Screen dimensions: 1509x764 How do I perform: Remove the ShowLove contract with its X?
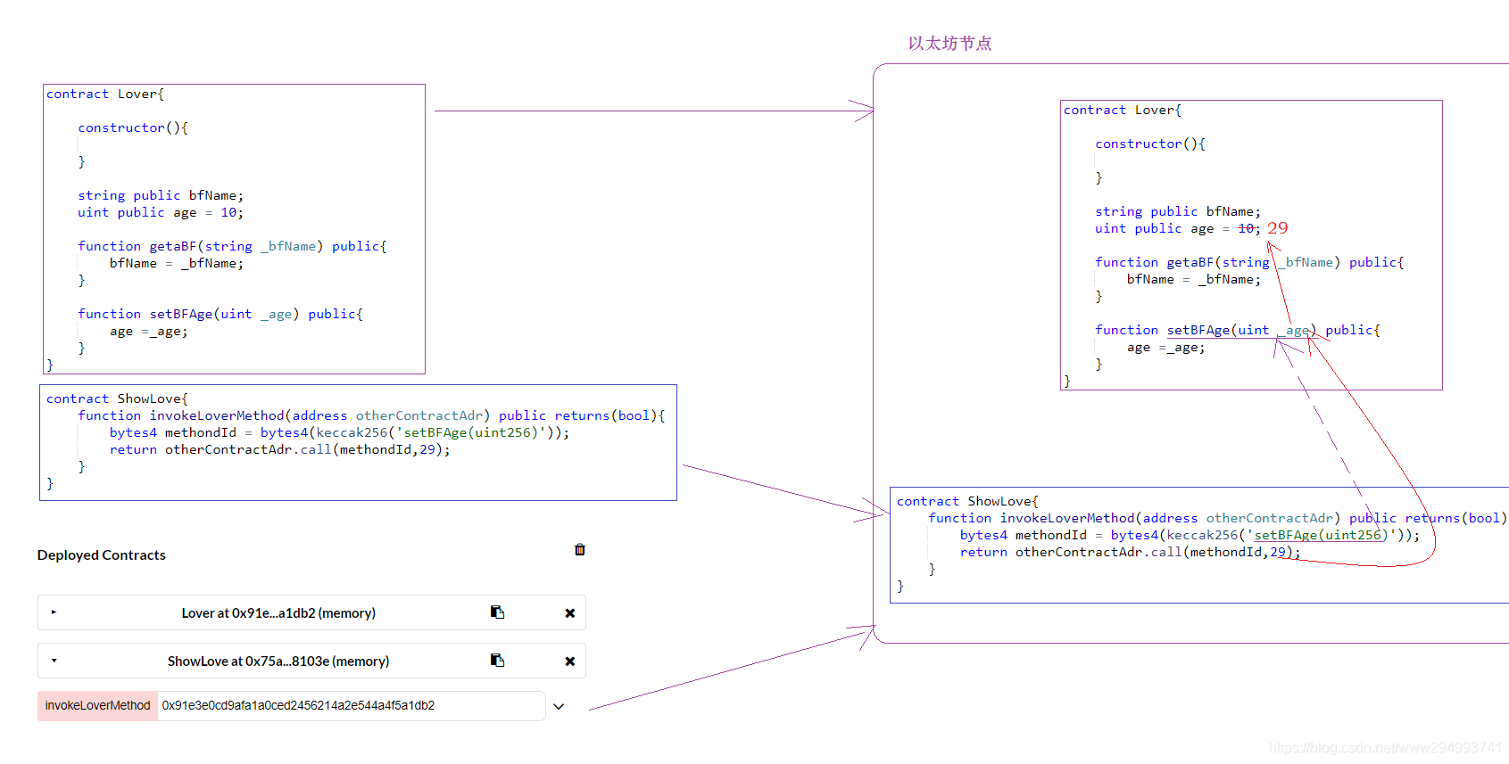[x=569, y=661]
